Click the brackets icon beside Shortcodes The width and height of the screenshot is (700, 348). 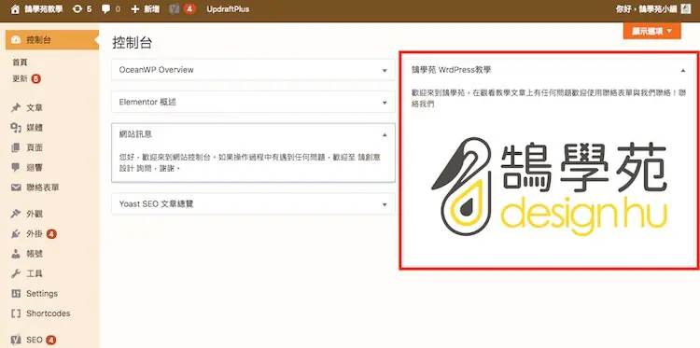[16, 313]
